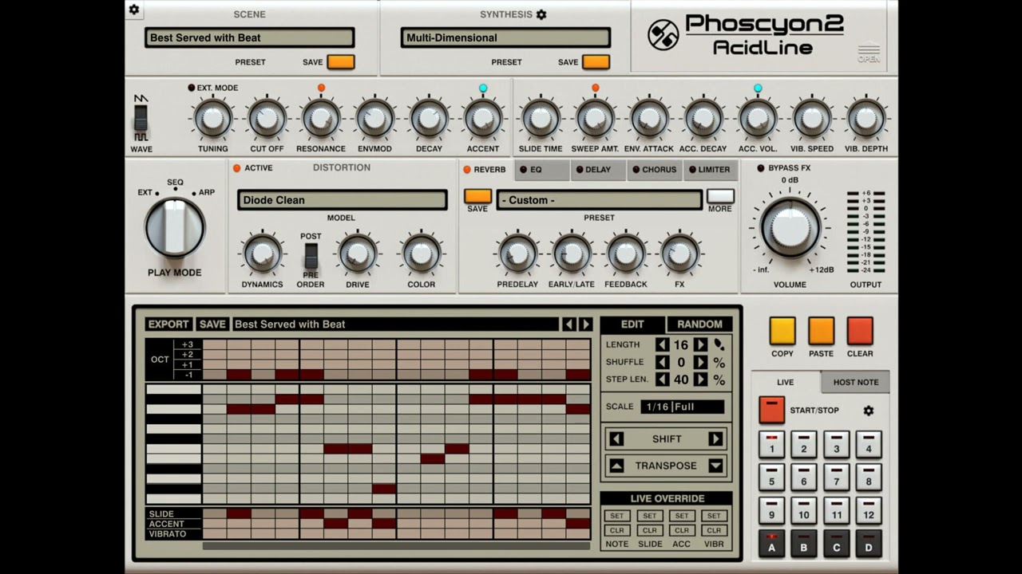
Task: Open the Synthesis preset selector
Action: tap(505, 37)
